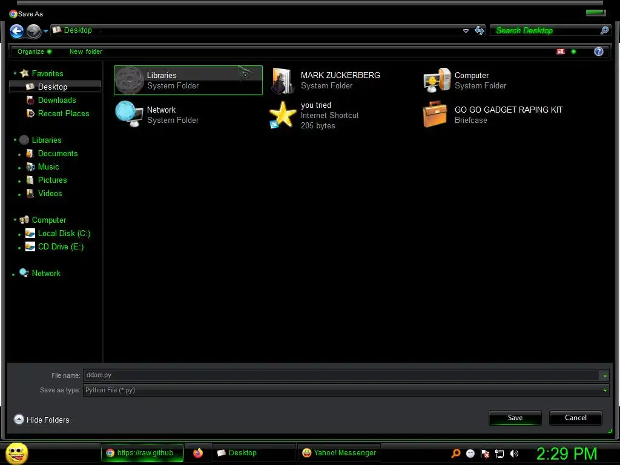Open Firefox from the taskbar
Screen dimensions: 620x465
(x=198, y=453)
